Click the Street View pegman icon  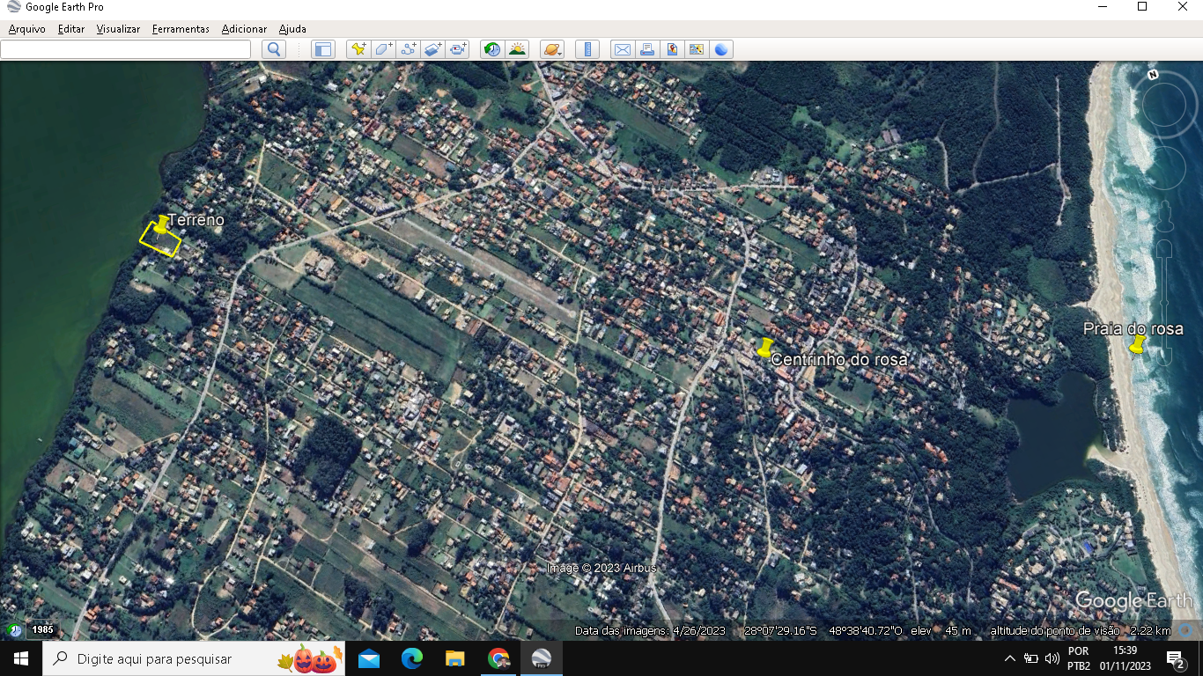click(x=1165, y=216)
